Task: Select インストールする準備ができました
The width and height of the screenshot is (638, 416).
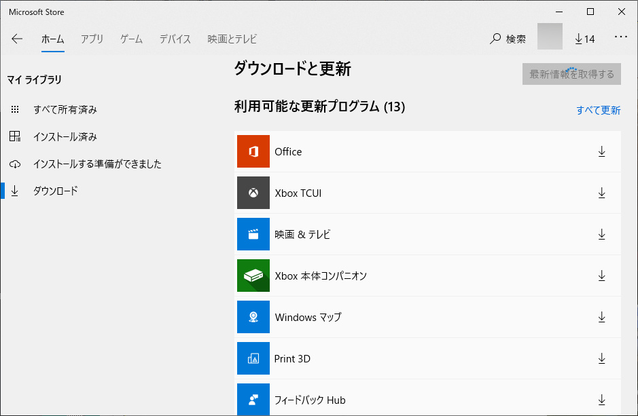Action: click(97, 164)
